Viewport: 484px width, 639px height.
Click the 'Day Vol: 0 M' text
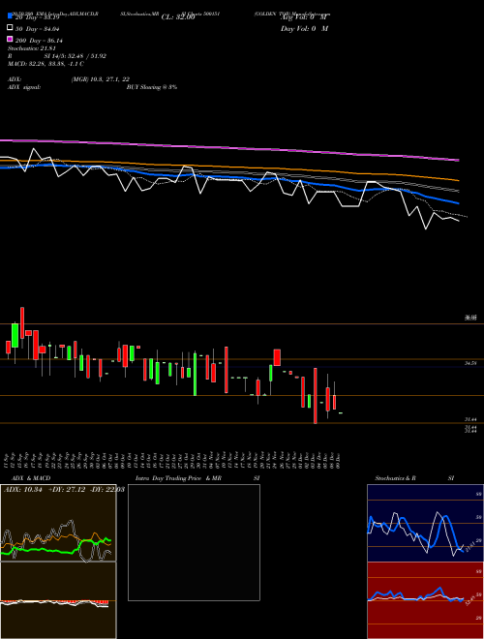coord(304,29)
